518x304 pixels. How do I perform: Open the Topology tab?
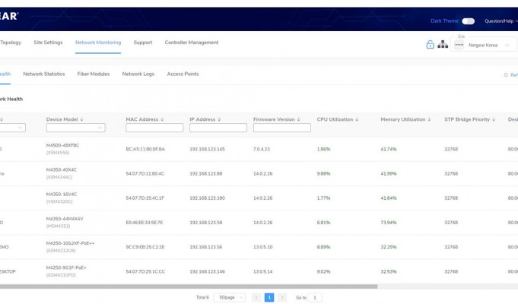(x=11, y=43)
